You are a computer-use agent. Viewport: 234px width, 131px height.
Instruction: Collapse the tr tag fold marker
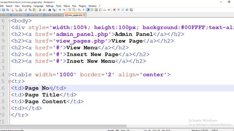(x=10, y=82)
